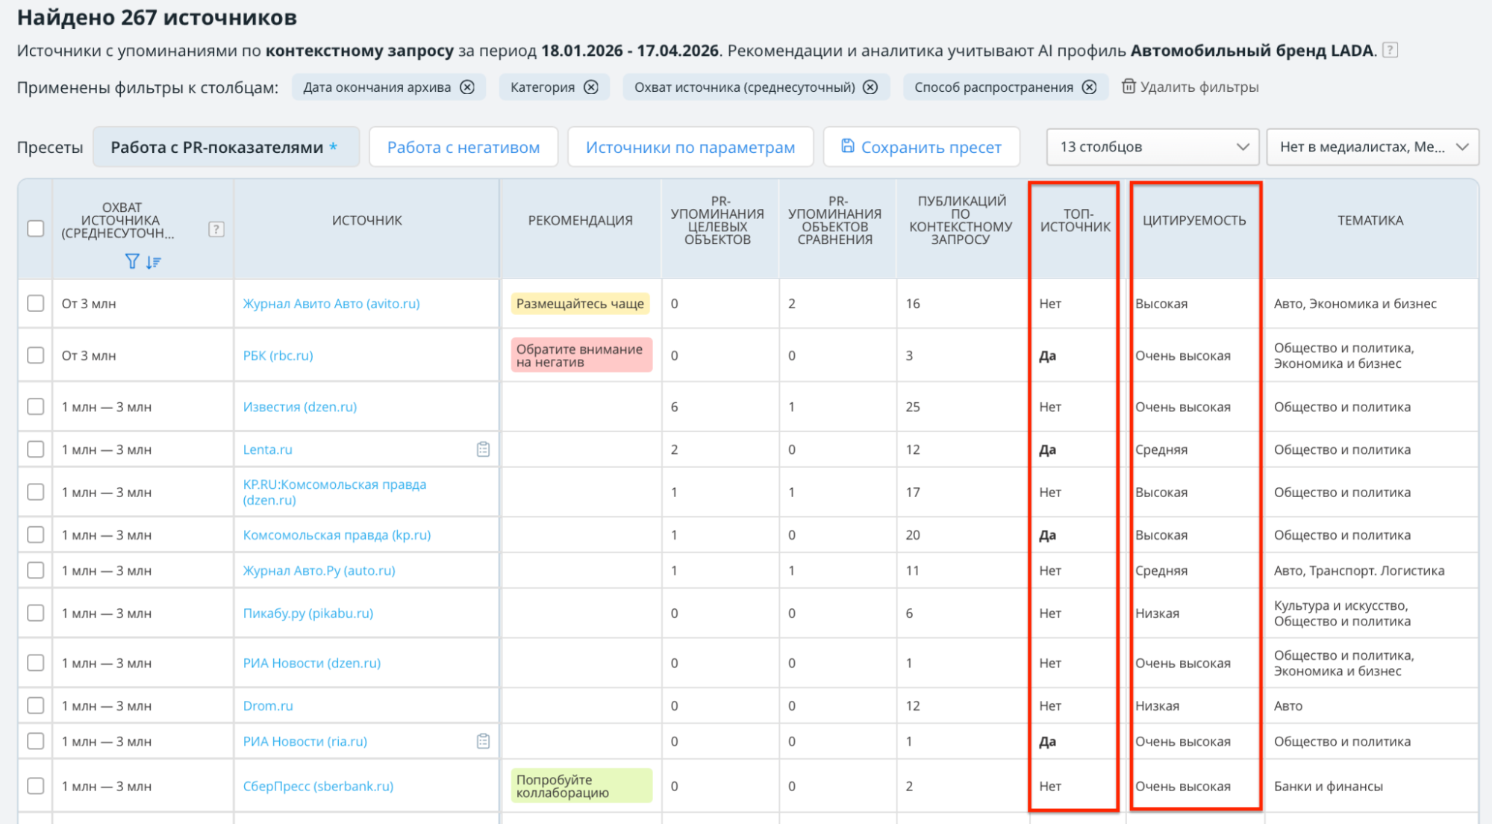Viewport: 1492px width, 824px height.
Task: Click the floppy disk icon on Сохранить пресет
Action: coord(847,146)
